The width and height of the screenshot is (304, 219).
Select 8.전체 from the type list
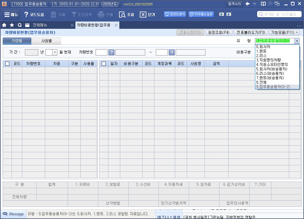pos(261,82)
